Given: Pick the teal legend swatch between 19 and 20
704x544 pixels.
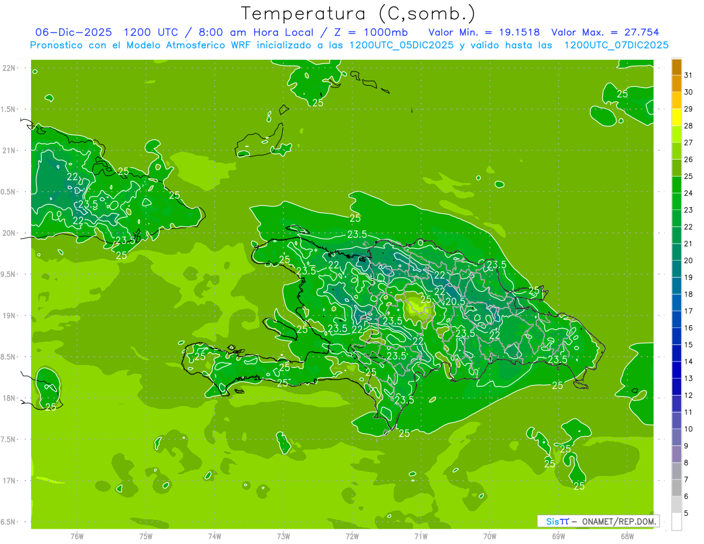Looking at the screenshot, I should tap(676, 269).
